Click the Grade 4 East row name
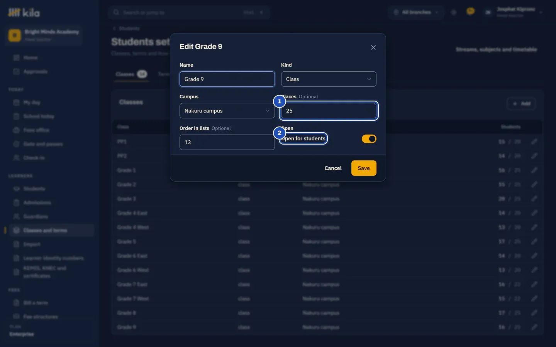This screenshot has height=347, width=556. click(x=132, y=213)
